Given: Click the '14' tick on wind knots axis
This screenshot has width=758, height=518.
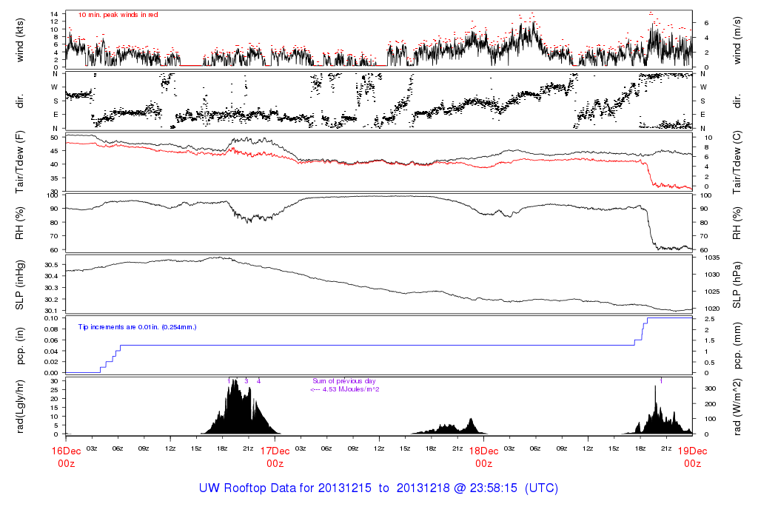Looking at the screenshot, I should click(55, 14).
